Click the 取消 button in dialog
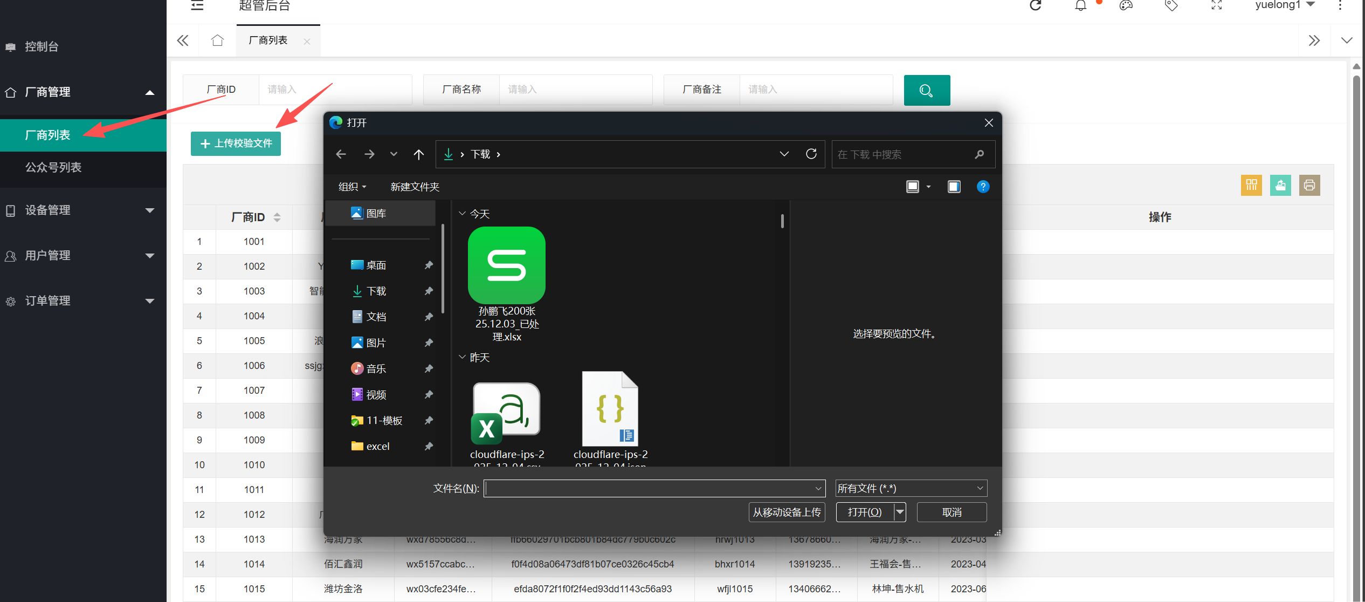The image size is (1365, 602). tap(952, 512)
